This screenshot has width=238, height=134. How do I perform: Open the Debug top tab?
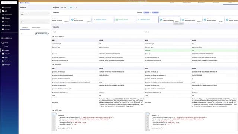pyautogui.click(x=231, y=3)
